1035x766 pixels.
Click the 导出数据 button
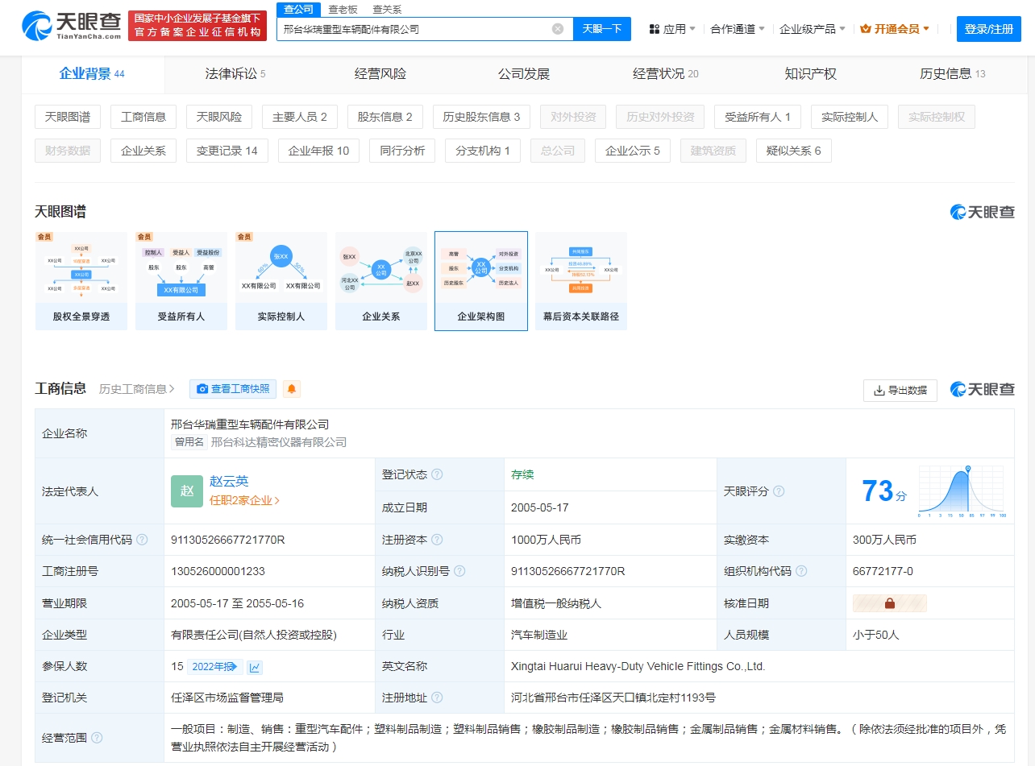[x=900, y=391]
